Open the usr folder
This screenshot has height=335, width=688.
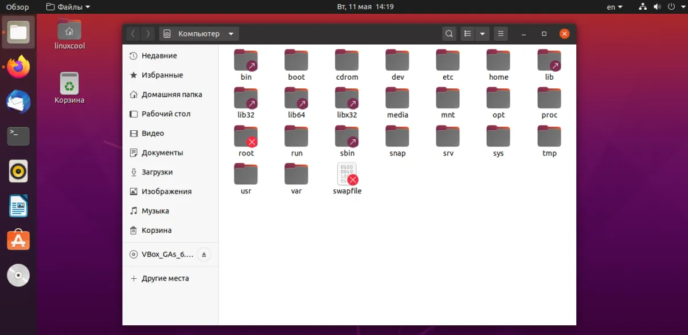(246, 179)
